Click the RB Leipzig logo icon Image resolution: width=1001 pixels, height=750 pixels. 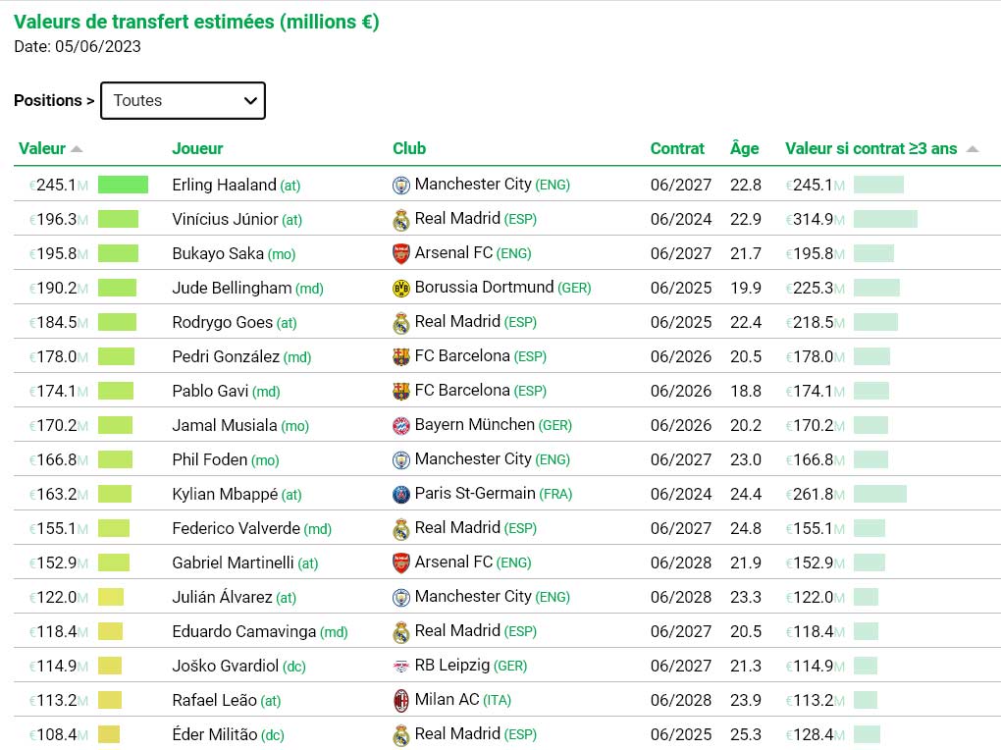[x=401, y=667]
